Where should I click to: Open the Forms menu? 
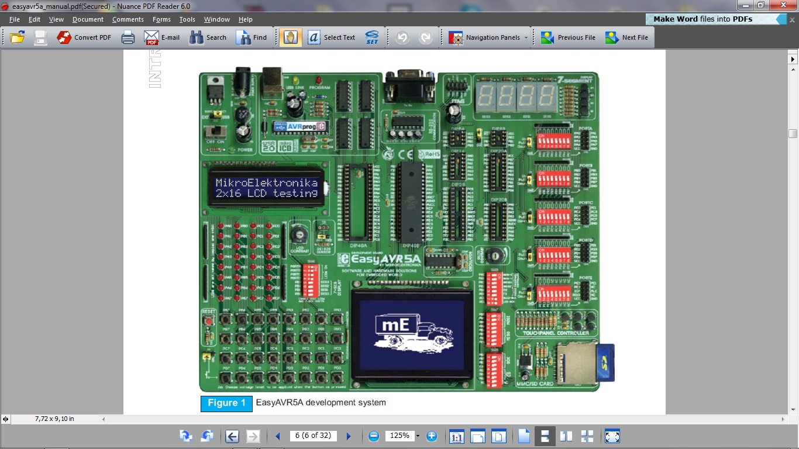(161, 19)
